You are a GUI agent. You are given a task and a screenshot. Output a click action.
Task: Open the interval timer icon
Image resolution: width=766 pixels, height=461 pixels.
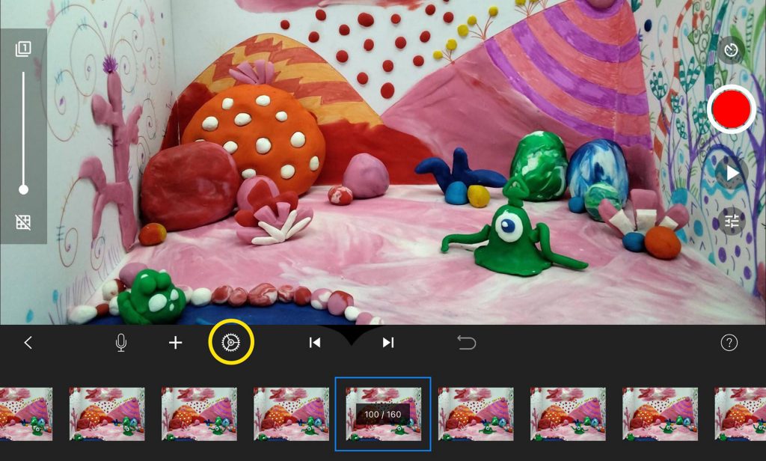pyautogui.click(x=731, y=49)
